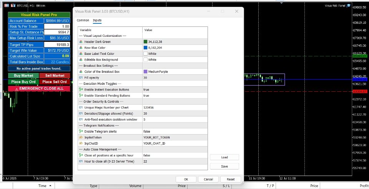369x189 pixels.
Task: Open the MediumPurple breakout box color value
Action: 158,72
